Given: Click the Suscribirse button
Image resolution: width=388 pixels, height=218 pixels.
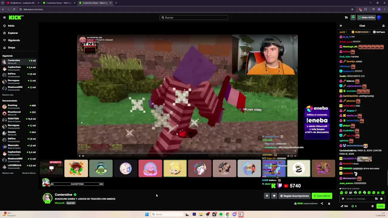Looking at the screenshot, I should [x=322, y=196].
